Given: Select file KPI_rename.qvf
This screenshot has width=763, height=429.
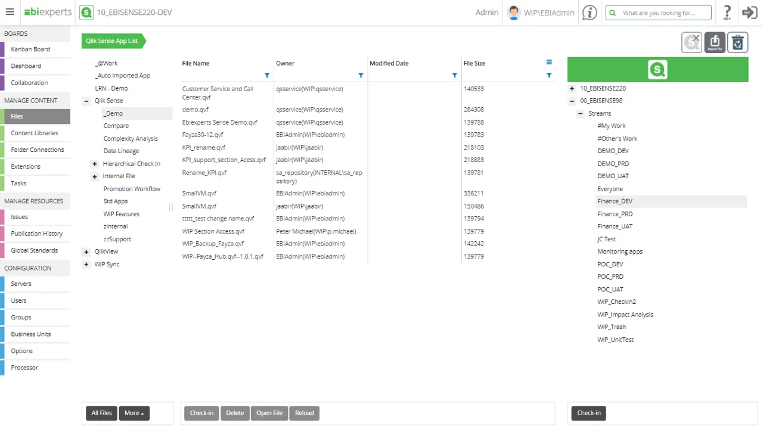Looking at the screenshot, I should 204,148.
